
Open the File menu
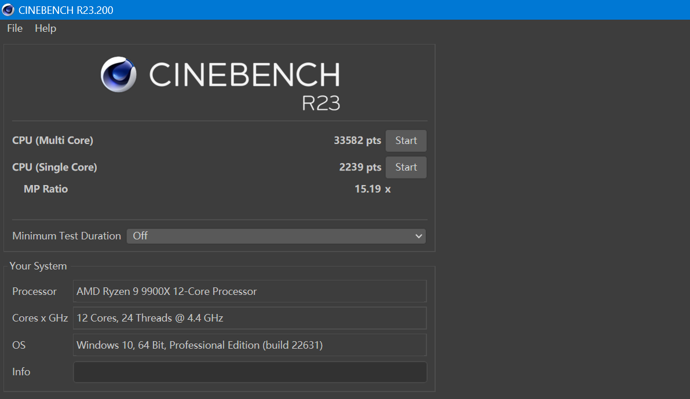click(x=14, y=28)
